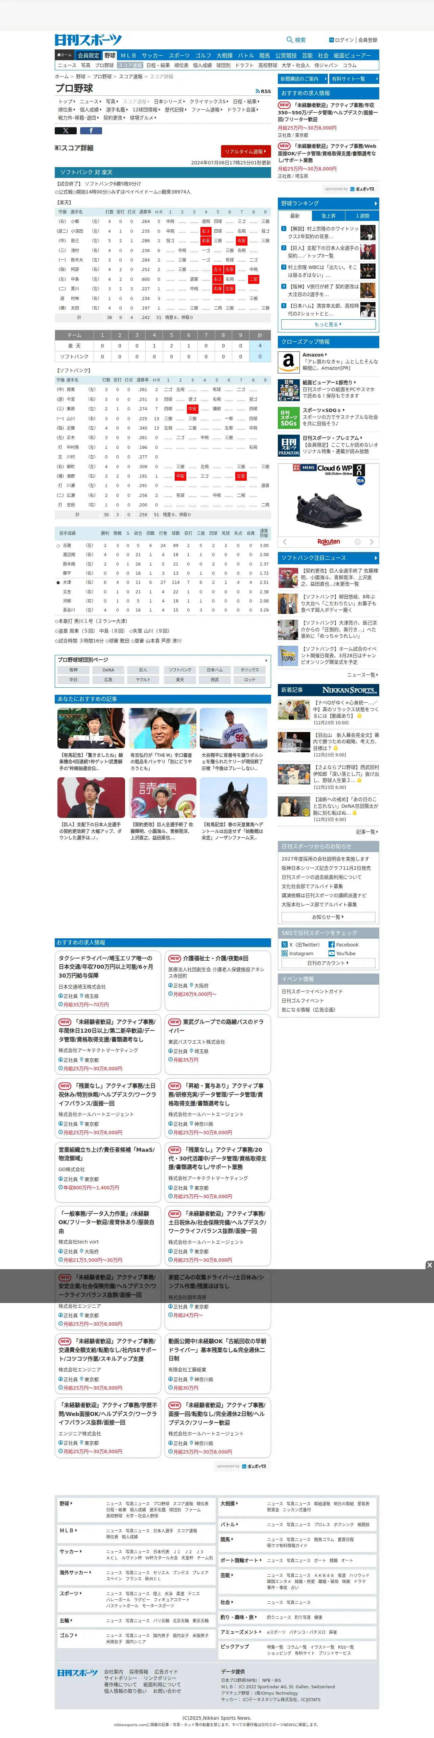Open 日刊のアカウント list
434x1738 pixels.
pyautogui.click(x=328, y=963)
